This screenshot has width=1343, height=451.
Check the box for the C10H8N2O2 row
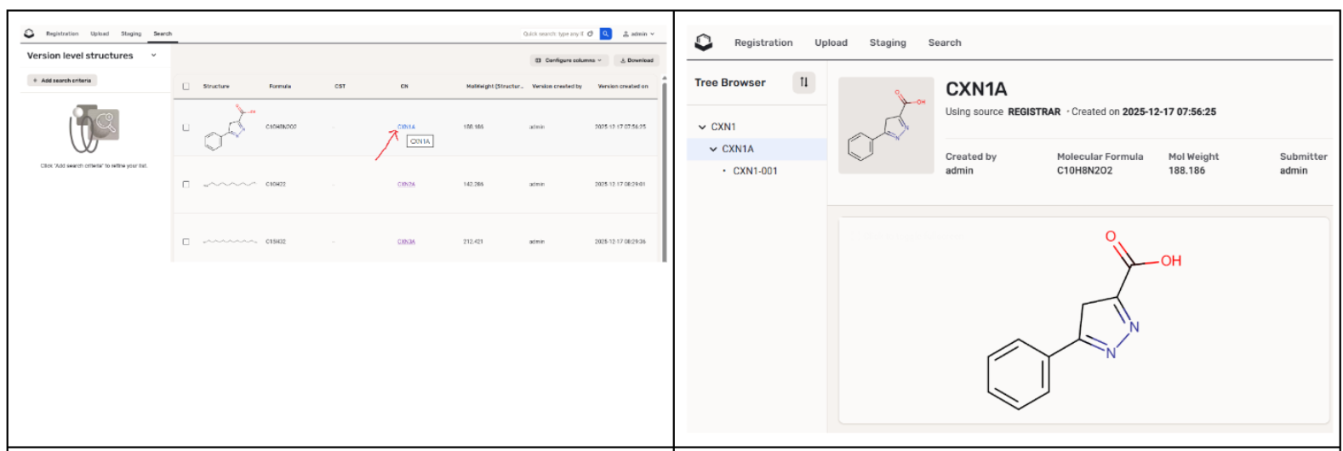pyautogui.click(x=186, y=128)
